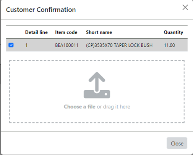This screenshot has height=155, width=193.
Task: Uncheck the BEA100011 line checkbox
Action: click(x=11, y=45)
